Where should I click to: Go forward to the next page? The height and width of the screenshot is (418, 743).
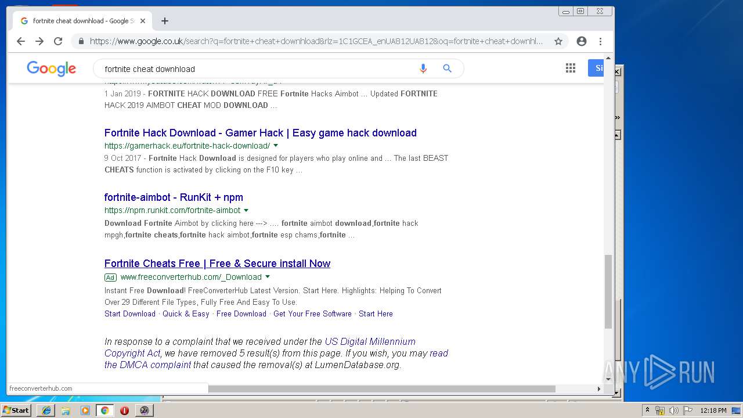tap(39, 41)
